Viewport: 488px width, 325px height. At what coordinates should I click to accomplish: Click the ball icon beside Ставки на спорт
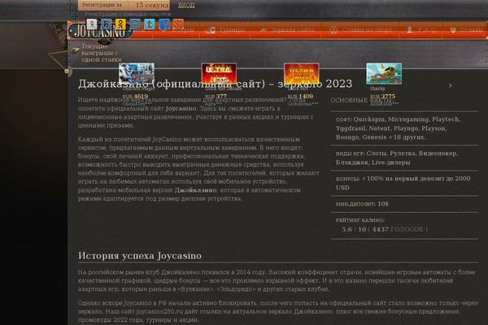coord(334,30)
